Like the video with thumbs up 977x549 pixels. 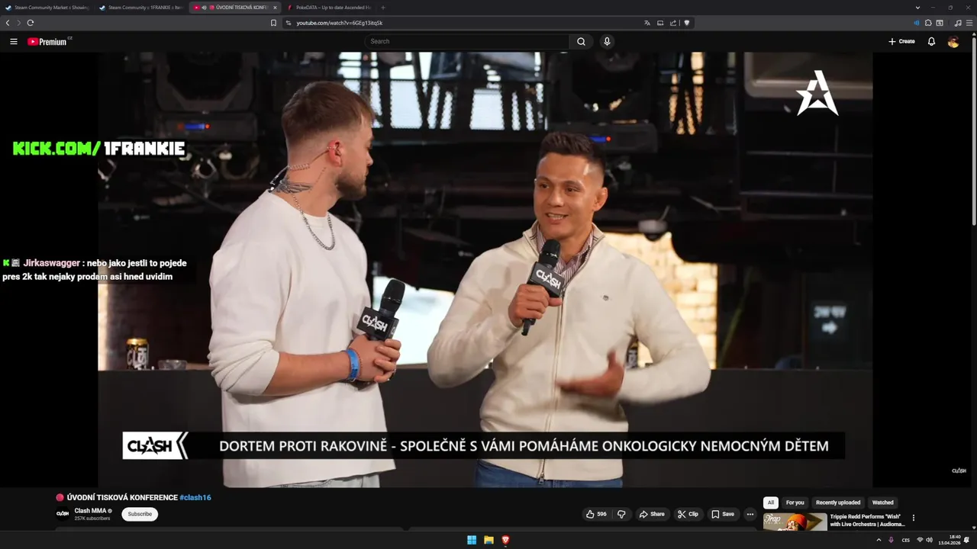point(596,514)
